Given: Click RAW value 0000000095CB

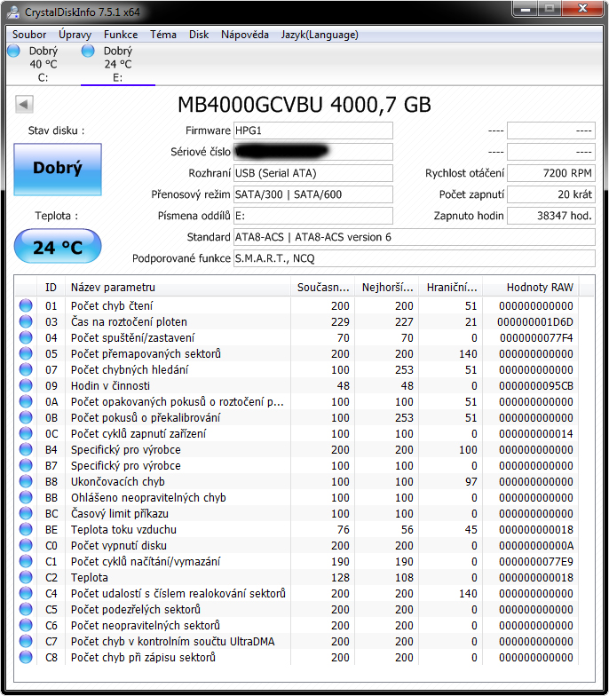Looking at the screenshot, I should (x=535, y=385).
